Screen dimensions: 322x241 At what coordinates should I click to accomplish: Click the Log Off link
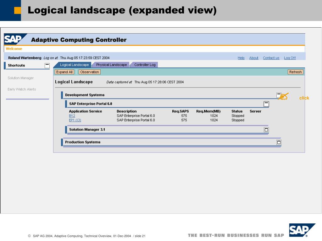click(x=290, y=58)
